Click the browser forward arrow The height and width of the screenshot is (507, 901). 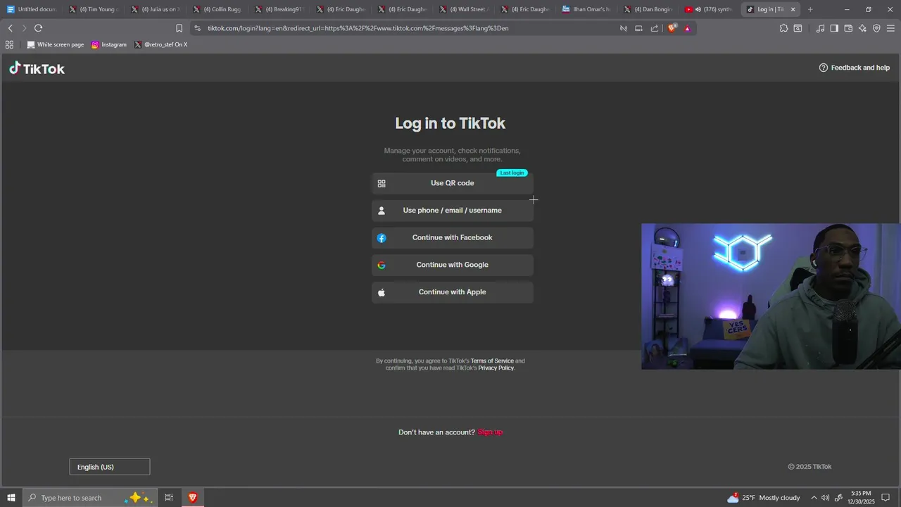[24, 28]
